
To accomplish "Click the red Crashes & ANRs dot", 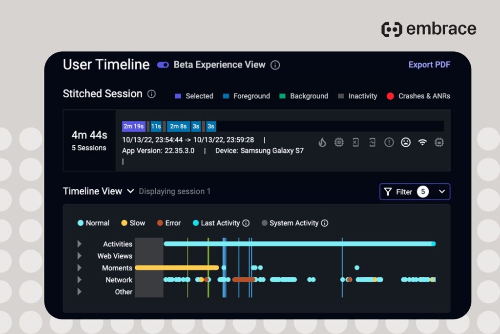I will pyautogui.click(x=390, y=96).
